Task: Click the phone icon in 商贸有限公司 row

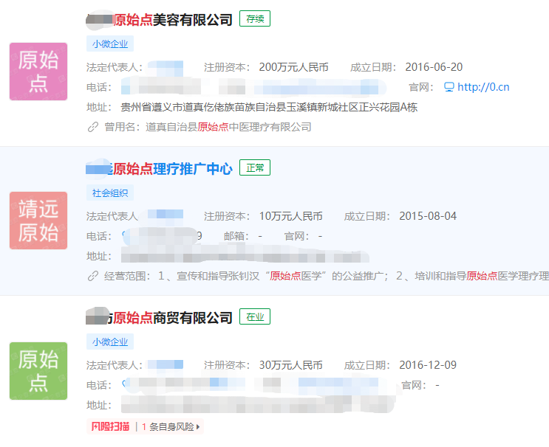Action: coord(124,384)
